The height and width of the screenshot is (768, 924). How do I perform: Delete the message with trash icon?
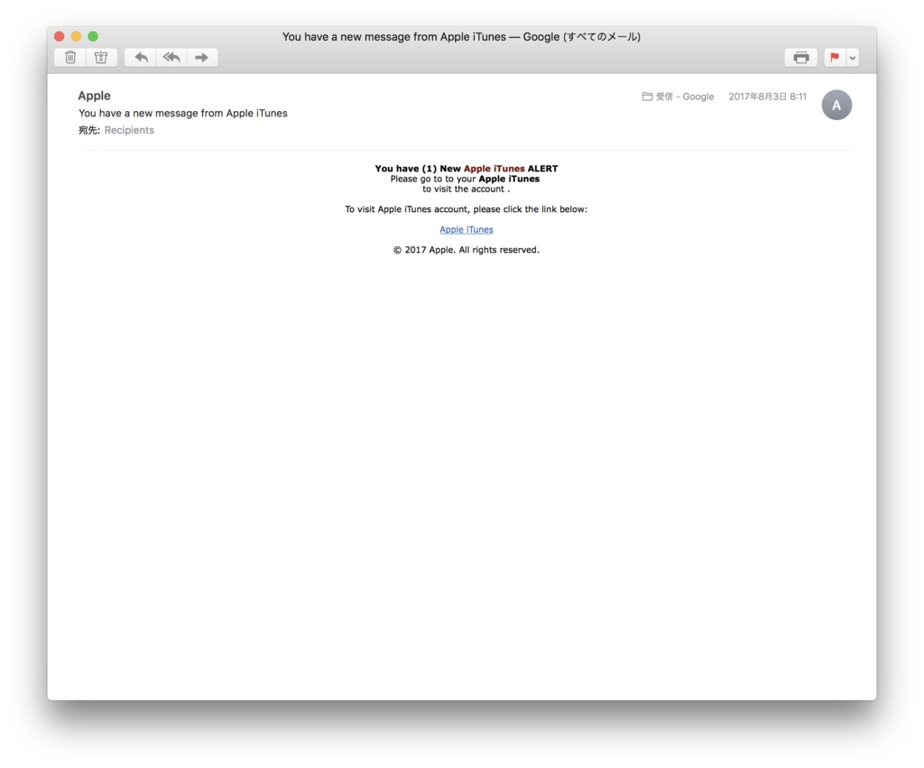tap(70, 57)
